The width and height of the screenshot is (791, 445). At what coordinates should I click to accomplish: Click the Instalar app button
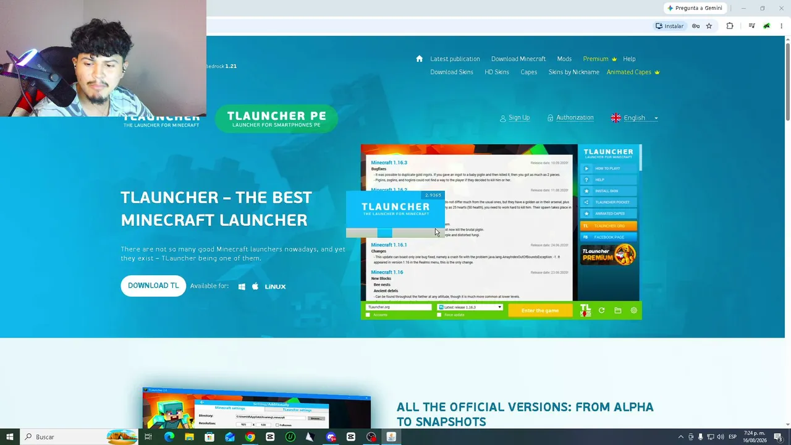click(x=670, y=26)
